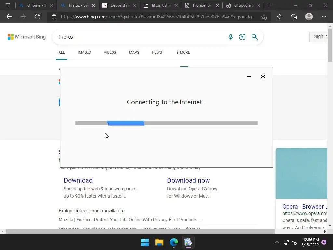Viewport: 333px width, 250px height.
Task: Click the Bing search input field
Action: click(x=140, y=37)
